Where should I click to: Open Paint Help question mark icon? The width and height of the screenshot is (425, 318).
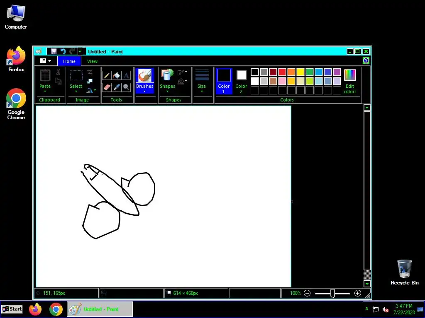point(366,60)
